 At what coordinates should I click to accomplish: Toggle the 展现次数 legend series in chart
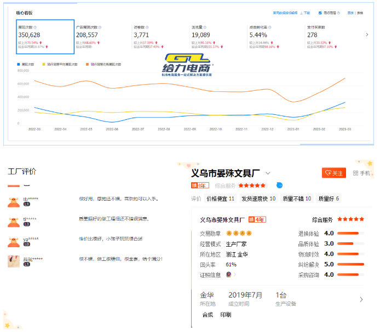click(25, 65)
